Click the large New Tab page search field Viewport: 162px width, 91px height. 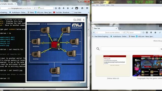[130, 49]
